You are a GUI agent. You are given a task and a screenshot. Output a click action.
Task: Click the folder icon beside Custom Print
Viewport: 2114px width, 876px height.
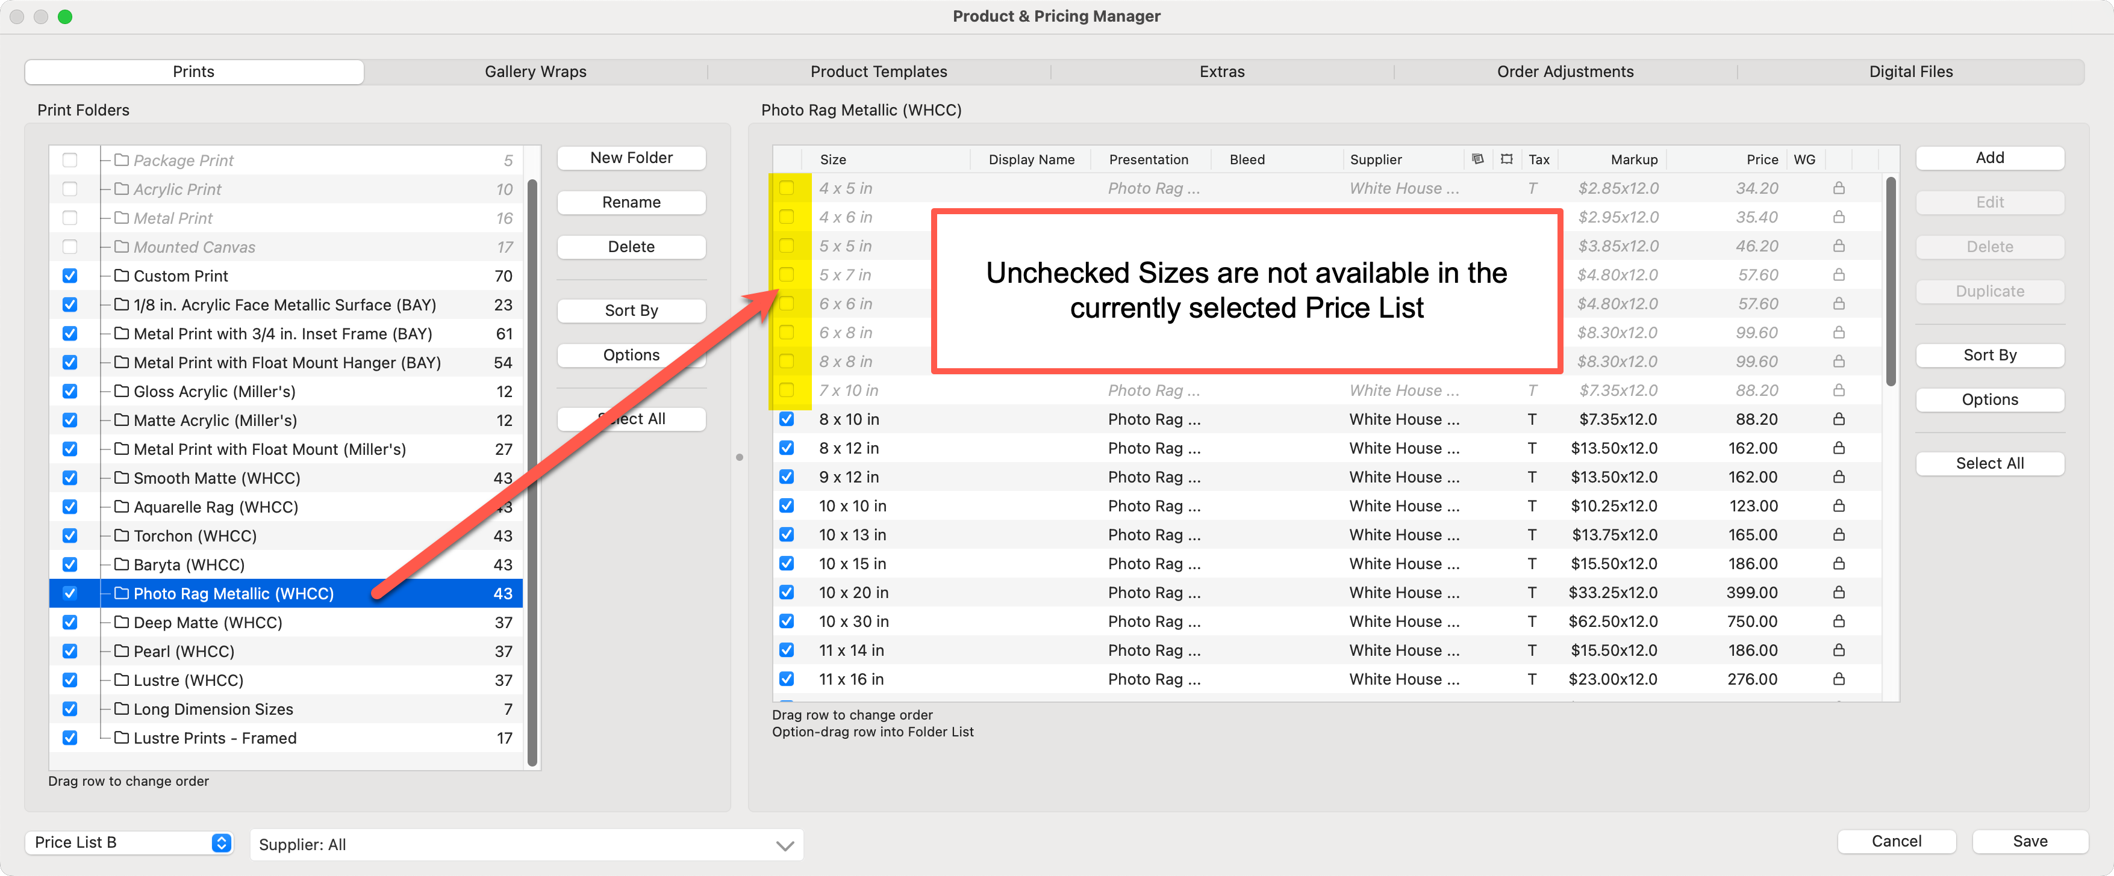(122, 276)
